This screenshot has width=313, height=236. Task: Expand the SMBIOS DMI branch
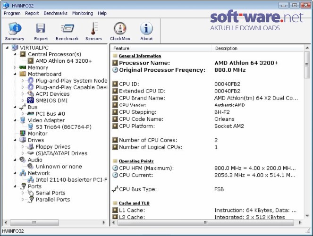(23, 101)
